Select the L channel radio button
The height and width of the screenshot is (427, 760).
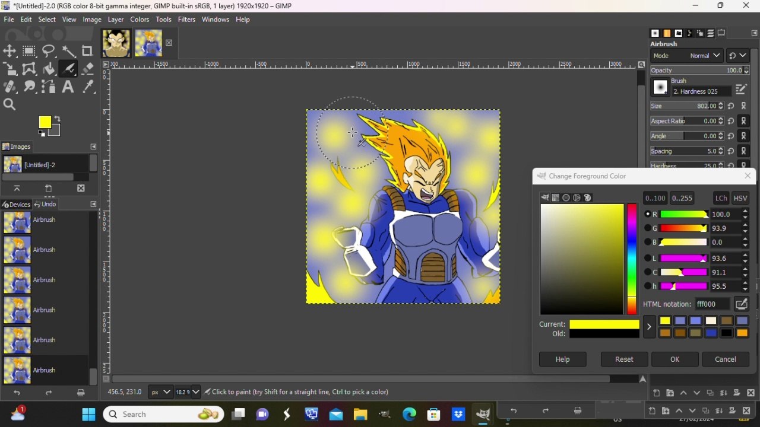point(648,258)
